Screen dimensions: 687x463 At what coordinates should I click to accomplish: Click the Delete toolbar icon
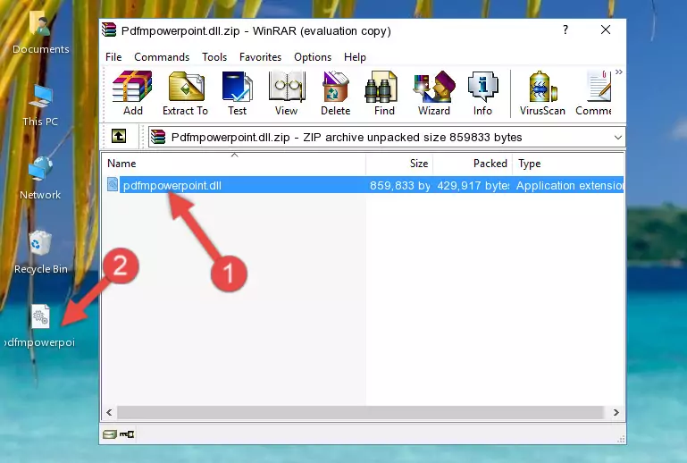(335, 93)
